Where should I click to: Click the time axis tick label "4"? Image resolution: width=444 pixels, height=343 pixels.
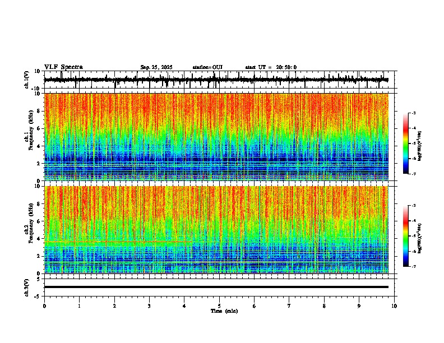pos(184,306)
